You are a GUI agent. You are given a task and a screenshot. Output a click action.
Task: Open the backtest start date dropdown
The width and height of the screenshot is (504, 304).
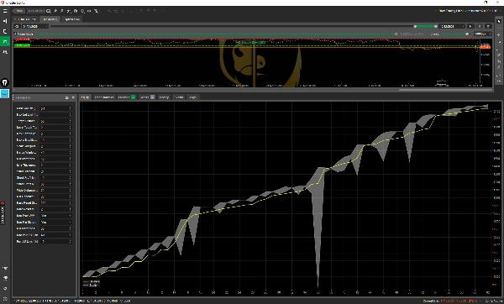coord(35,26)
